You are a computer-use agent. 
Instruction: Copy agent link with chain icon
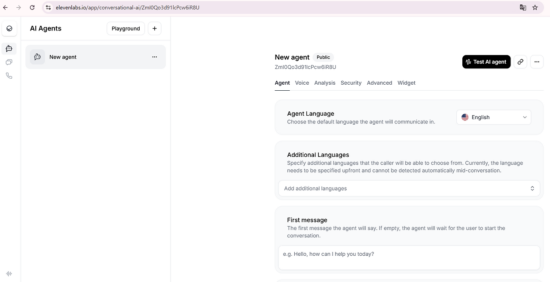point(520,62)
